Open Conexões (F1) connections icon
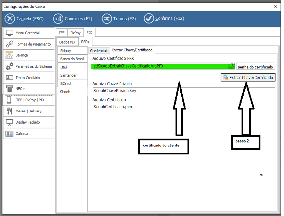Image resolution: width=284 pixels, height=216 pixels. point(58,19)
